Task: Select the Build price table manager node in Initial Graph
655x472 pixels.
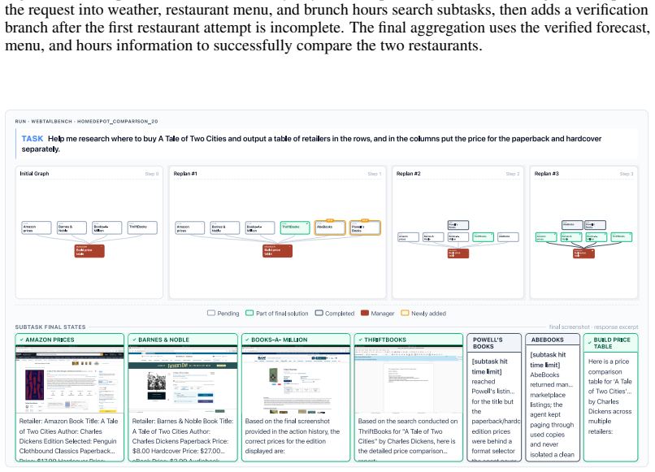Action: pos(89,250)
